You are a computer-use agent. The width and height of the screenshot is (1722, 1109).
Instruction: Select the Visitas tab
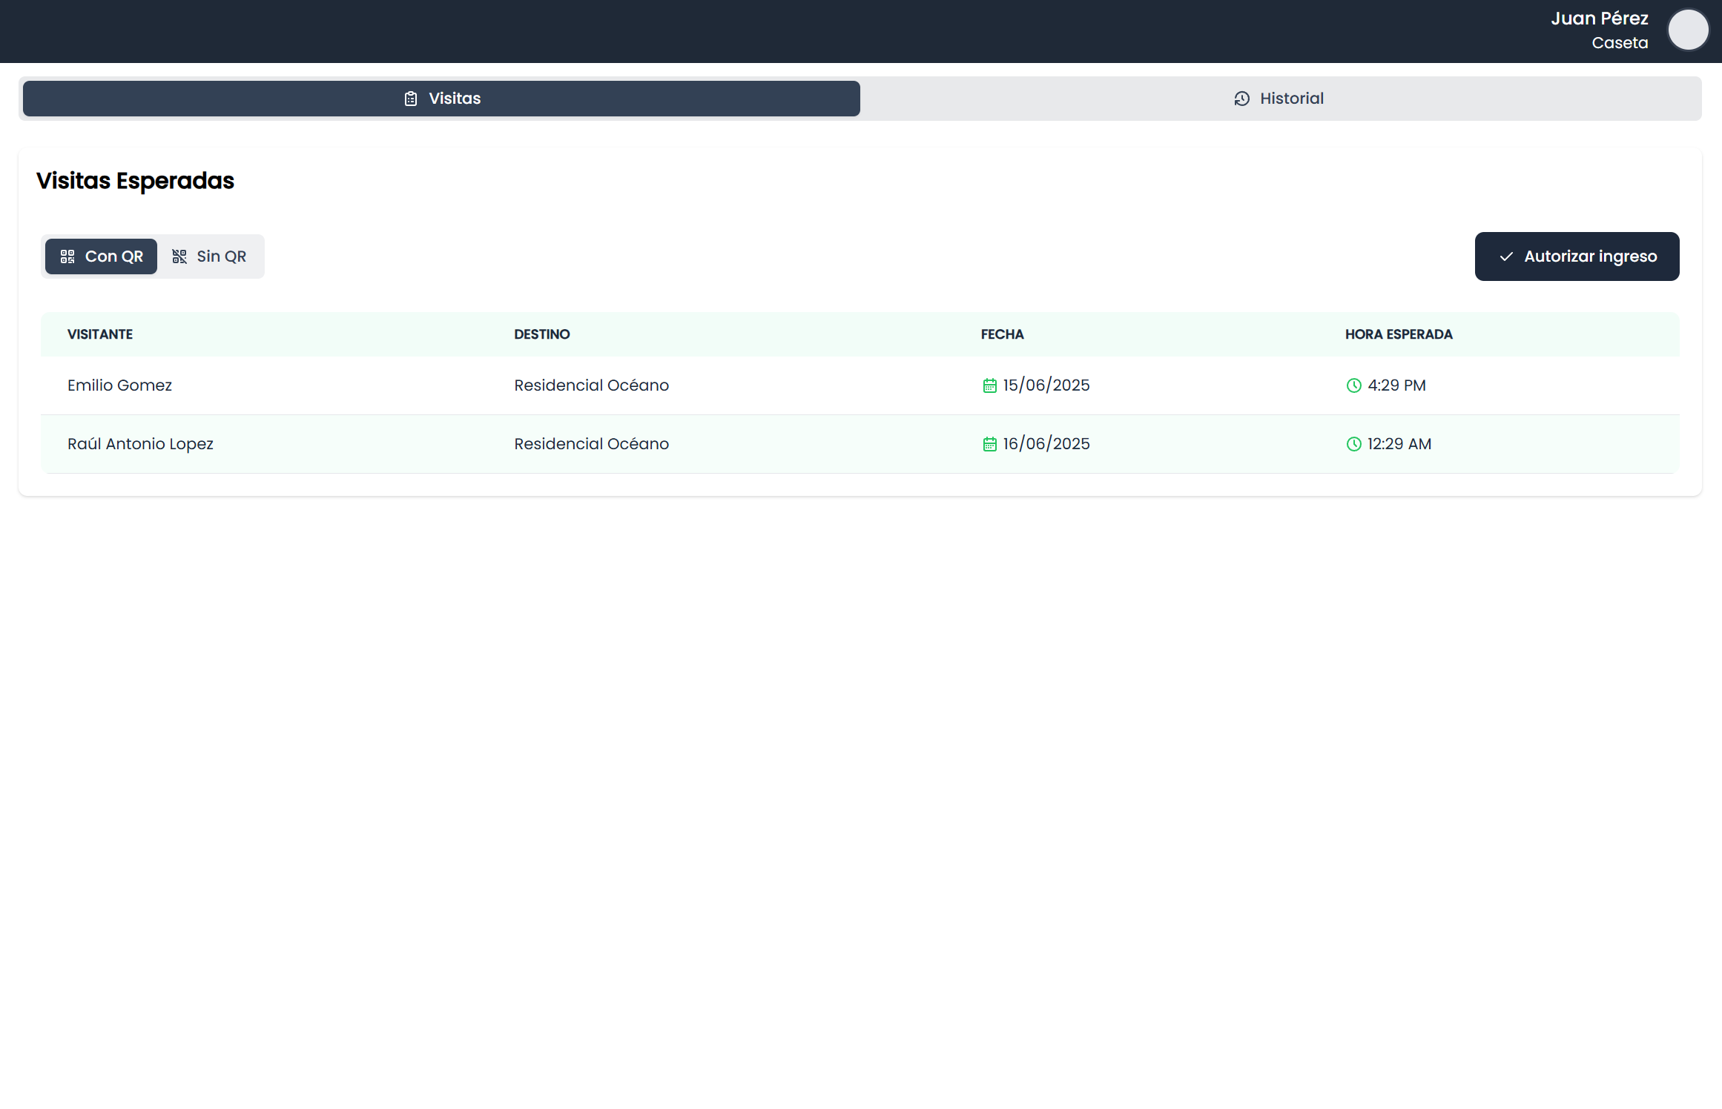(442, 99)
